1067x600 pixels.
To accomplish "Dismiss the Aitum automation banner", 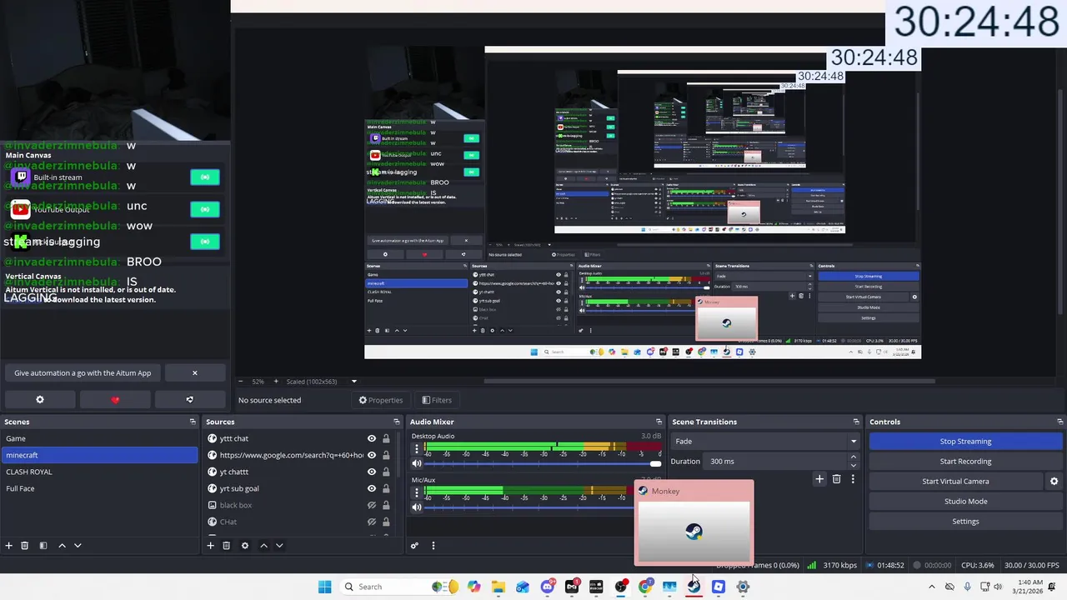I will (x=194, y=372).
